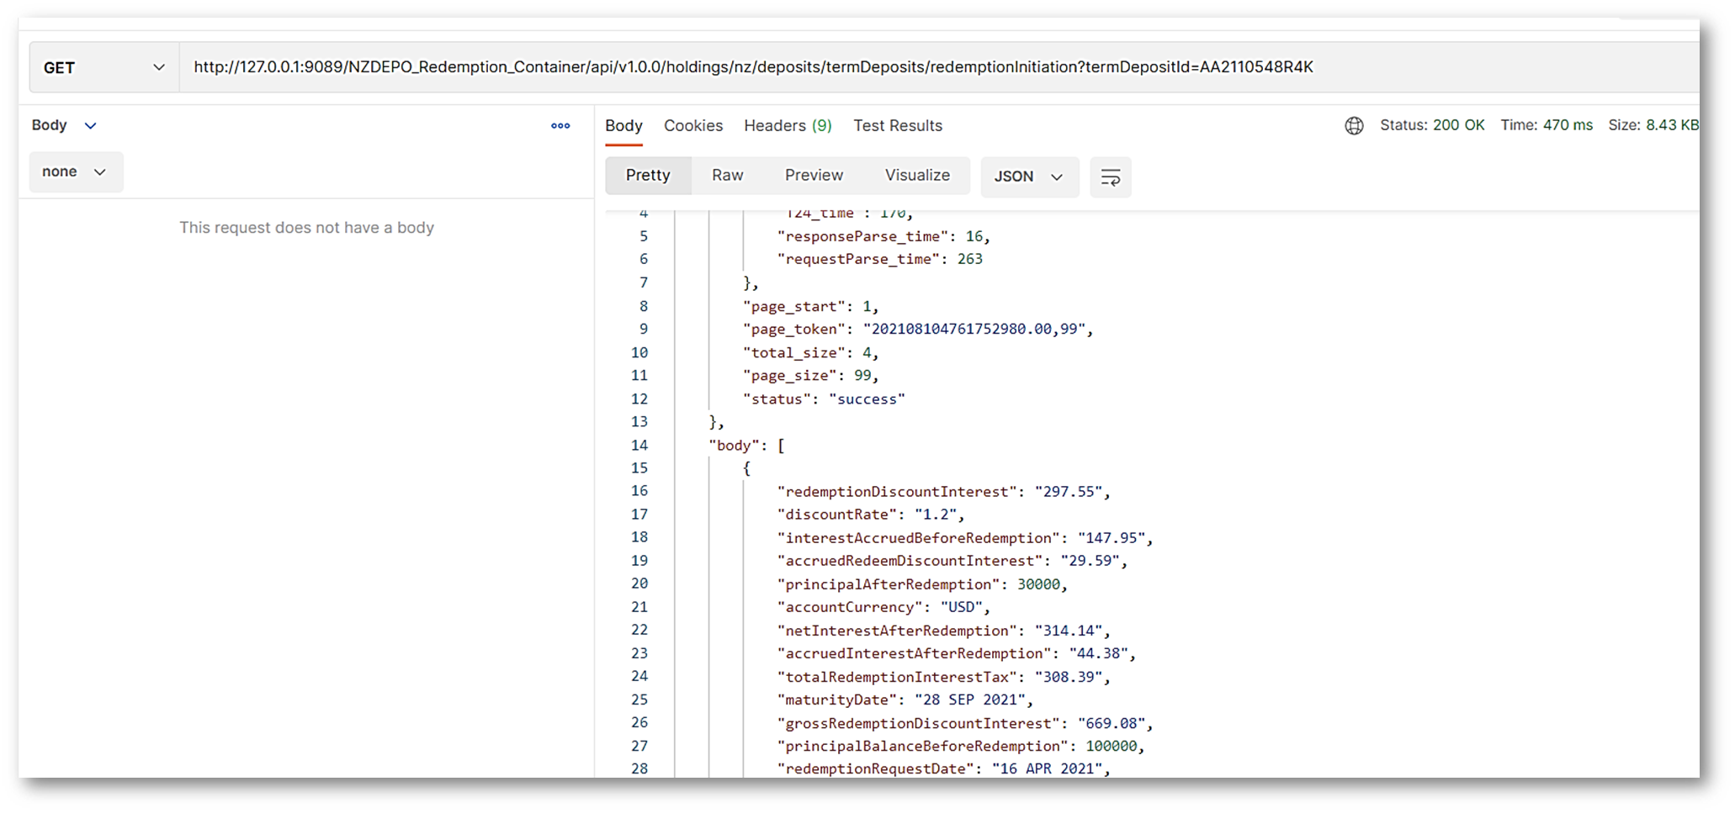Open the JSON format dropdown

[x=1028, y=177]
